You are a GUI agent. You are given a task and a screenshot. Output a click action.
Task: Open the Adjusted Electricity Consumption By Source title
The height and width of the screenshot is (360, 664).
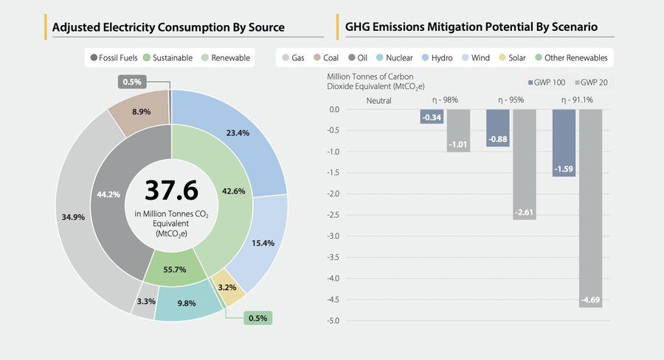[168, 27]
